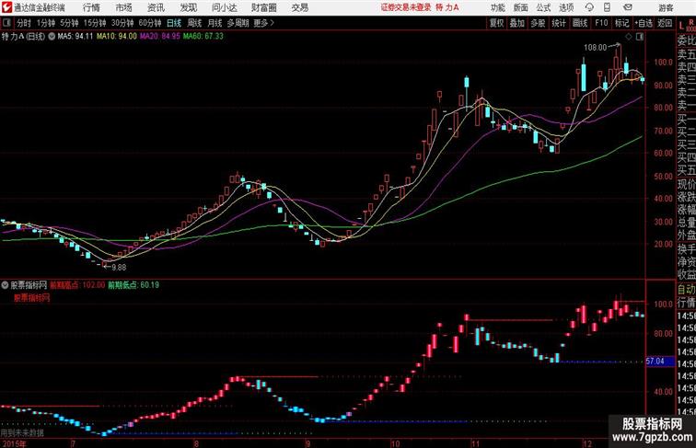Click the 多股 toolbar button
This screenshot has width=696, height=448.
point(538,23)
